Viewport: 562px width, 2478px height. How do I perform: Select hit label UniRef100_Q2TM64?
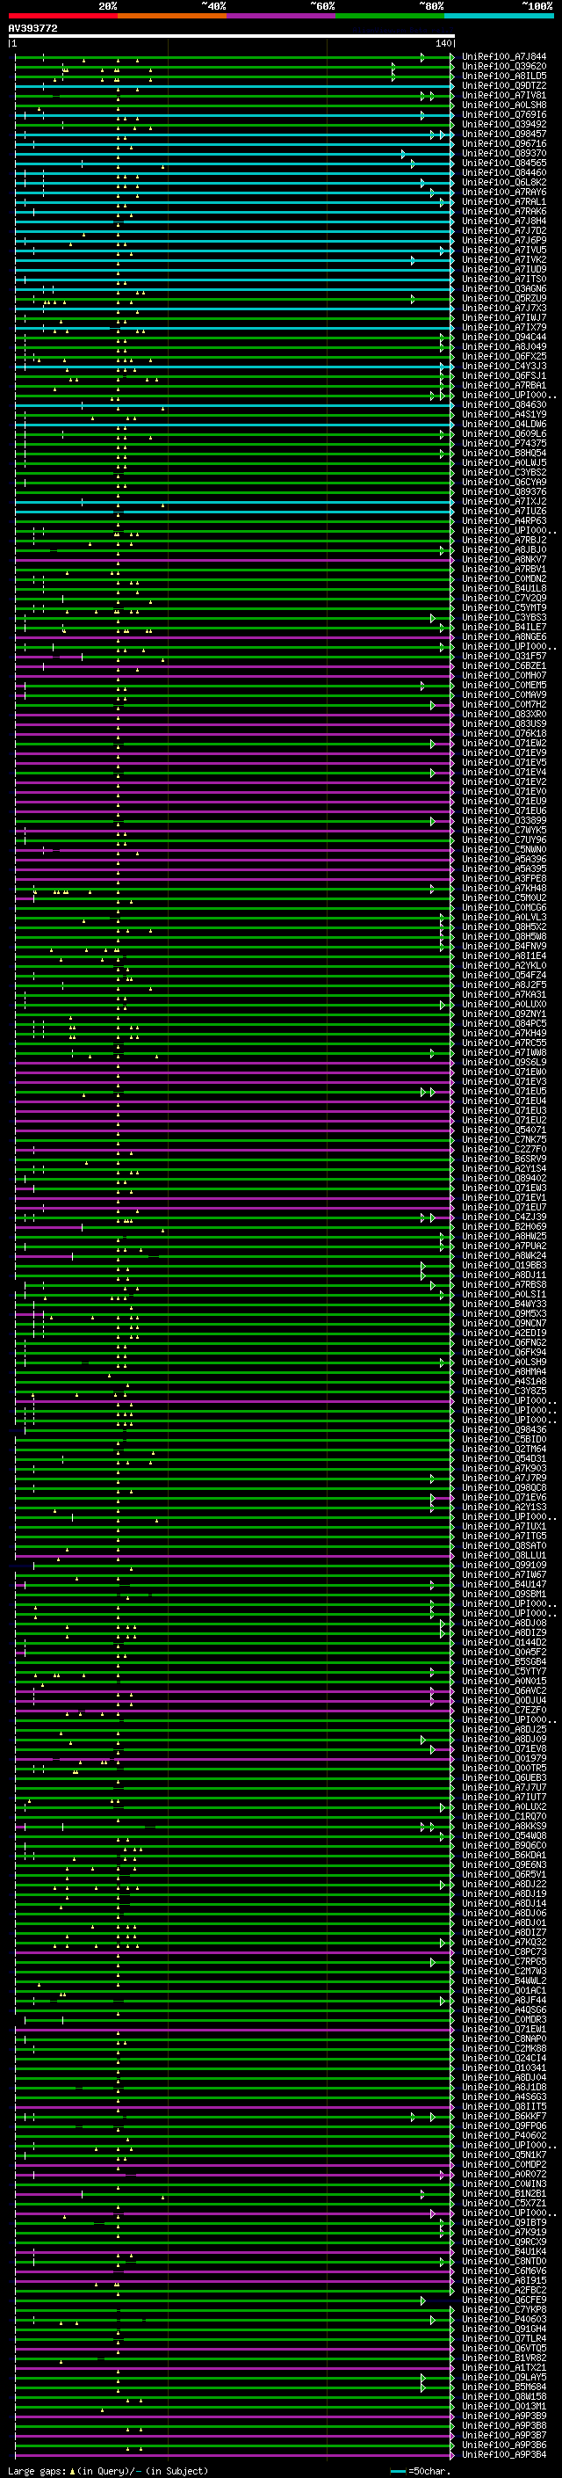504,1450
